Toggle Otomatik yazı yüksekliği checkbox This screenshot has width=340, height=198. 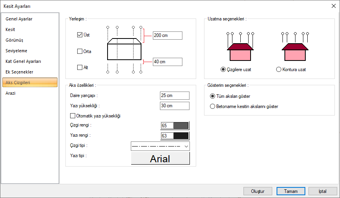click(x=72, y=116)
